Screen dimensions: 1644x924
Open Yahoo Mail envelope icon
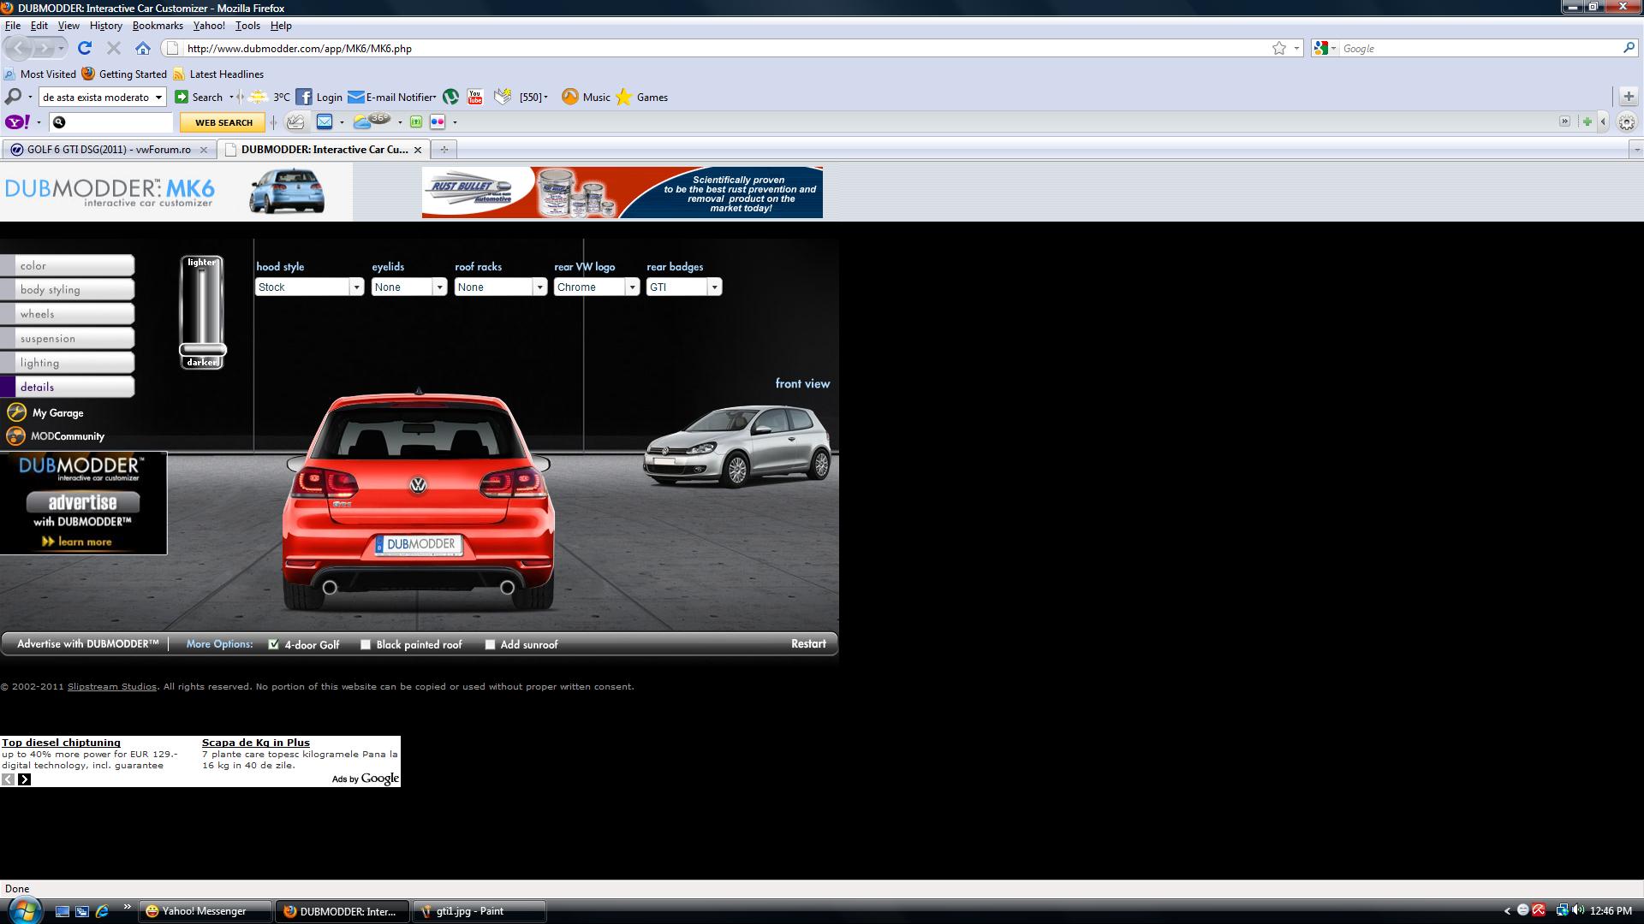[325, 122]
